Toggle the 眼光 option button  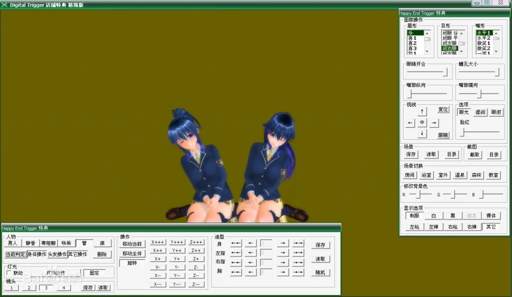[x=465, y=112]
